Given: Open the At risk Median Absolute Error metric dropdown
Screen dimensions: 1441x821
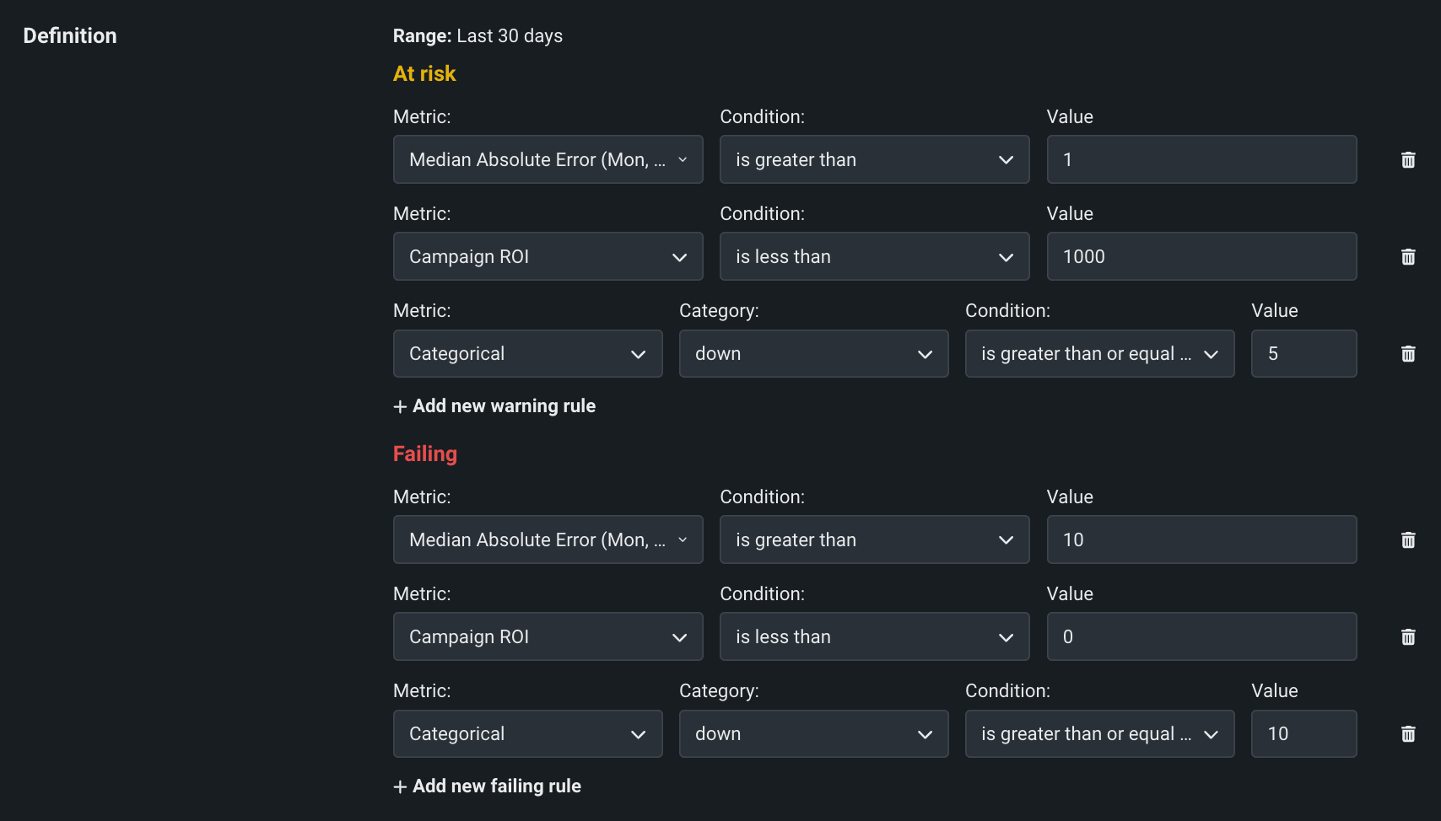Looking at the screenshot, I should click(548, 160).
